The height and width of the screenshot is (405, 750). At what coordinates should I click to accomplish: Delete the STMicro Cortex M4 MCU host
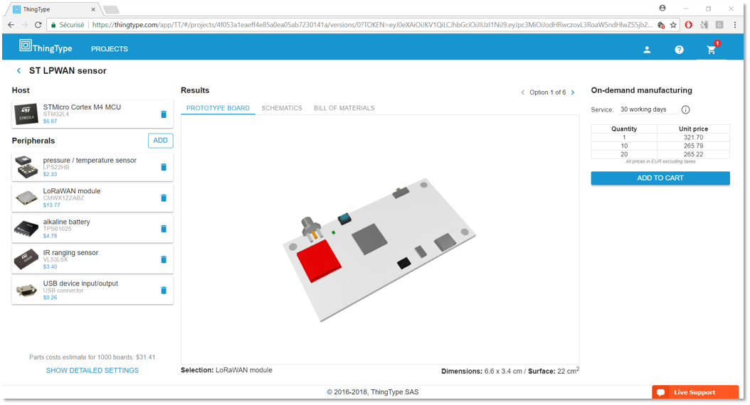pos(164,114)
